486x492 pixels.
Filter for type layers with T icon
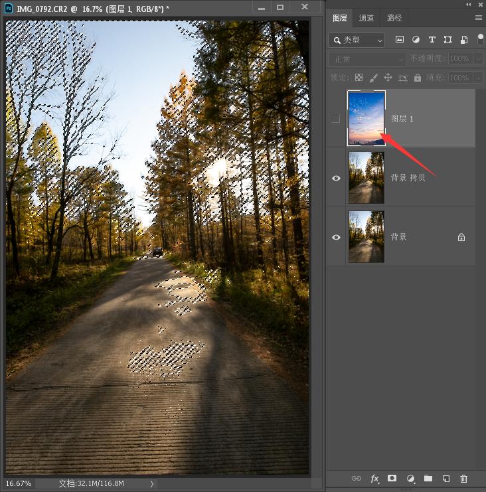432,40
